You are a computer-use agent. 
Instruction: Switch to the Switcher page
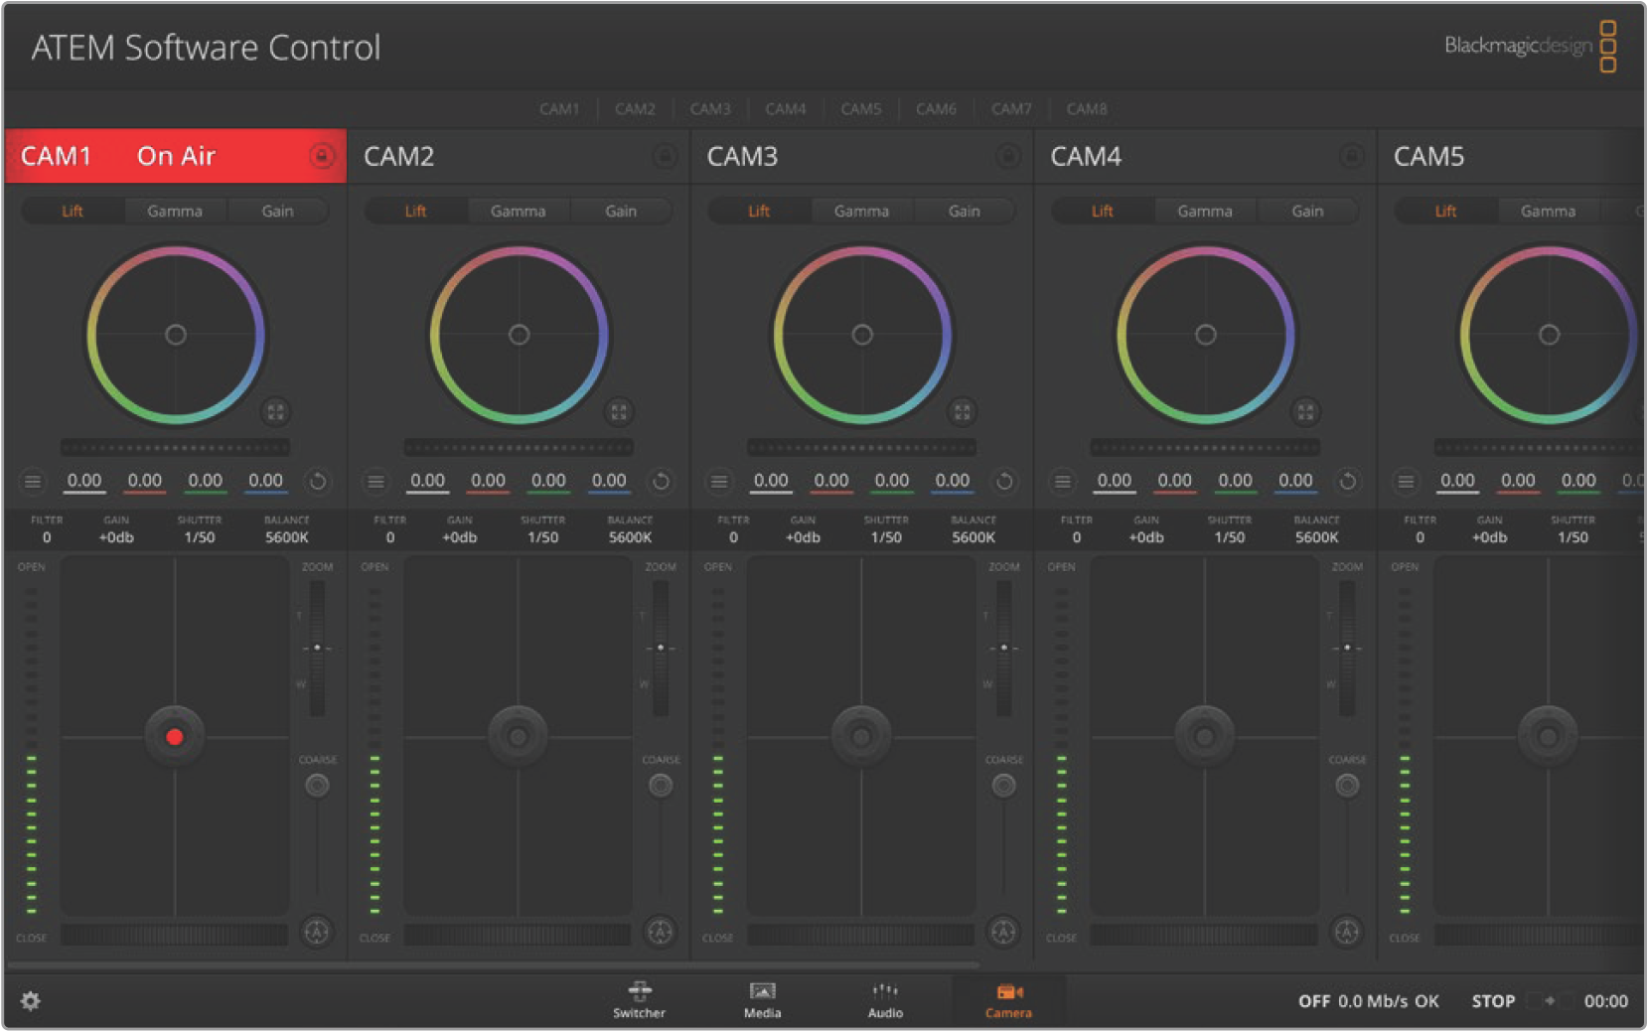tap(639, 1000)
